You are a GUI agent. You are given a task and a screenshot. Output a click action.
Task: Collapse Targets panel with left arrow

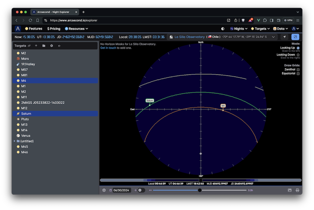(59, 46)
